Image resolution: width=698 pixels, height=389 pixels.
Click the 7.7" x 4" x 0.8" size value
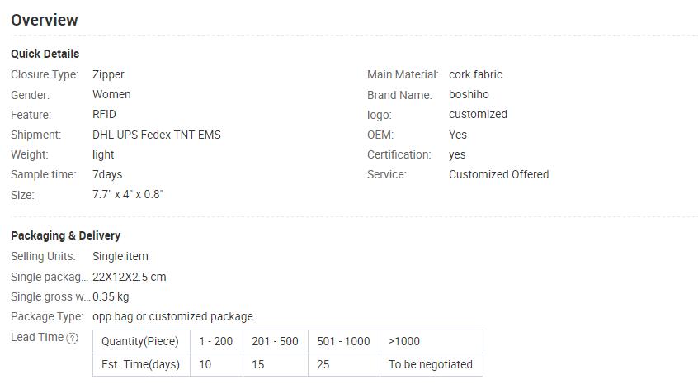coord(128,194)
